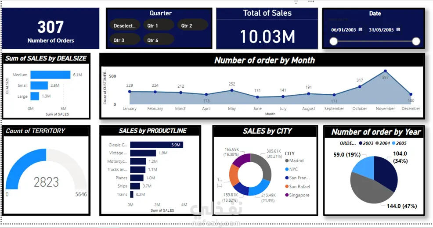Click Madrid gray legend marker in CITY legend
Image resolution: width=433 pixels, height=228 pixels.
coord(287,161)
